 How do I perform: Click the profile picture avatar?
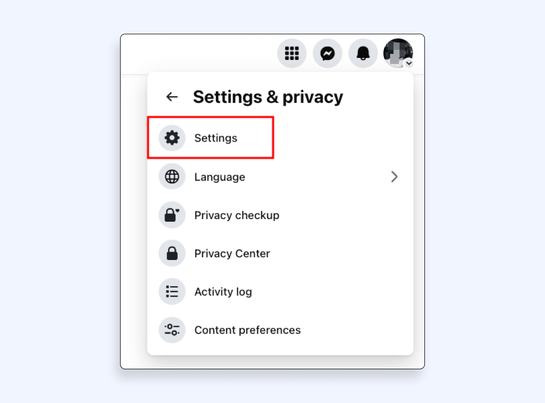click(397, 52)
